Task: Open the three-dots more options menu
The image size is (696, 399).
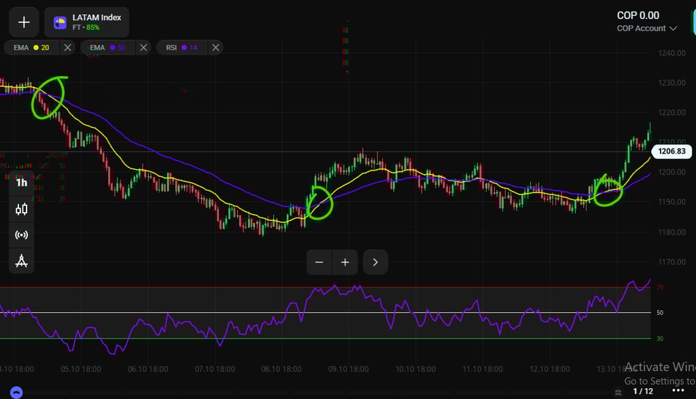Action: 678,391
